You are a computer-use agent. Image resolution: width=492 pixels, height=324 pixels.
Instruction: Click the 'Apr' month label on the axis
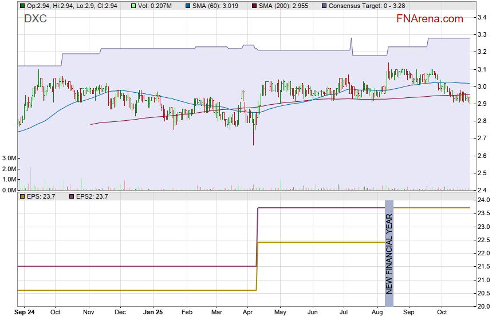[249, 313]
